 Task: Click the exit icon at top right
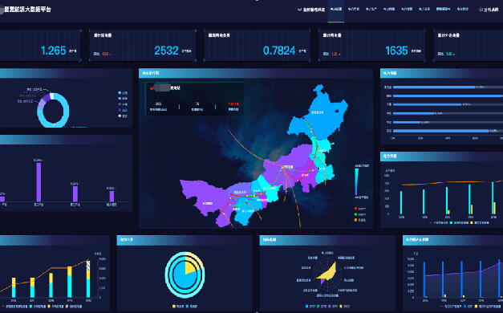pyautogui.click(x=481, y=10)
